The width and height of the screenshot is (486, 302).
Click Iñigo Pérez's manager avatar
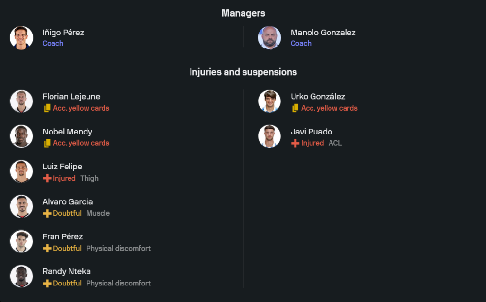[x=21, y=38]
